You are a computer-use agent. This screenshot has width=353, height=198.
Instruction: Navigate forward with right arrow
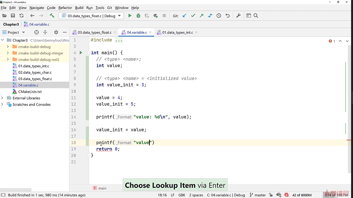(41, 16)
